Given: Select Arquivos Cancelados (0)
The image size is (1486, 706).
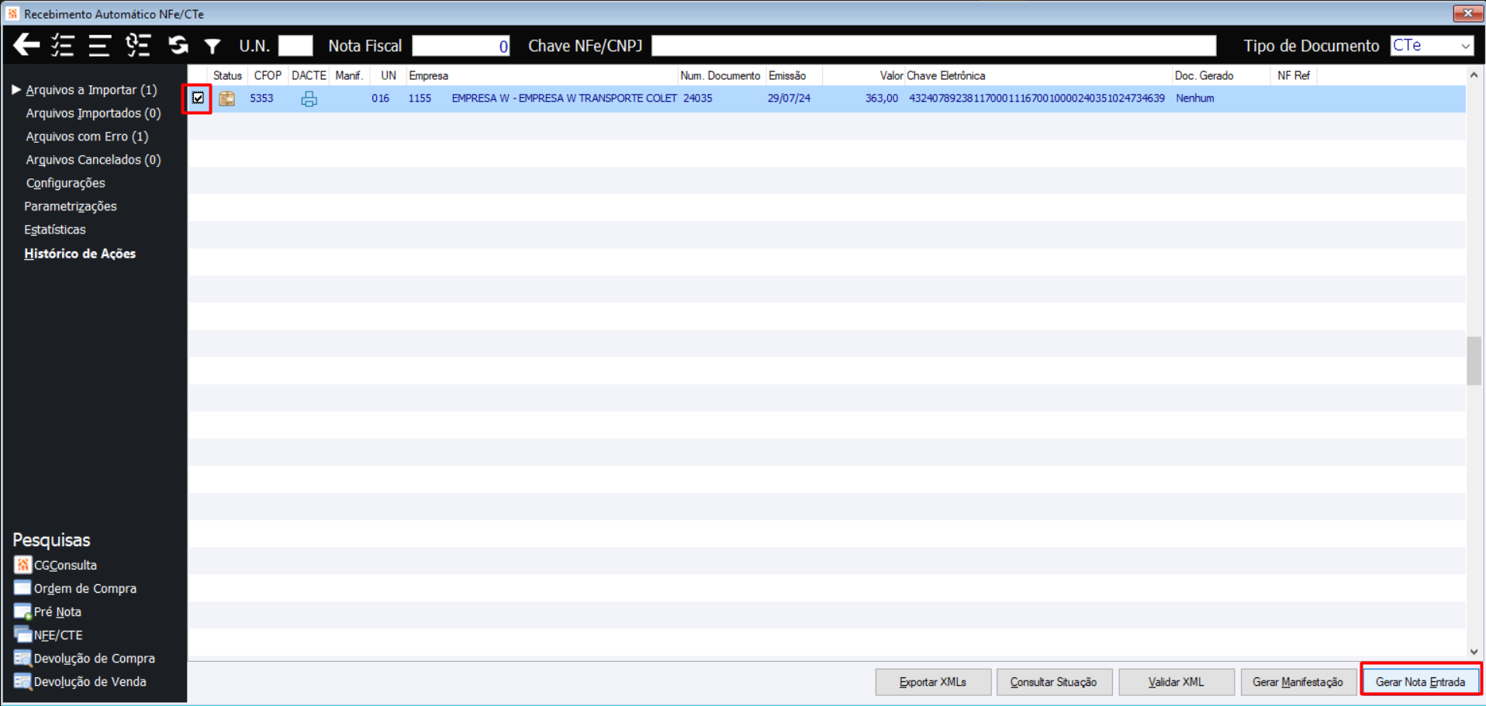Looking at the screenshot, I should (x=93, y=160).
